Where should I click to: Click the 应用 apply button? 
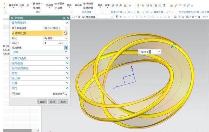[x=53, y=102]
